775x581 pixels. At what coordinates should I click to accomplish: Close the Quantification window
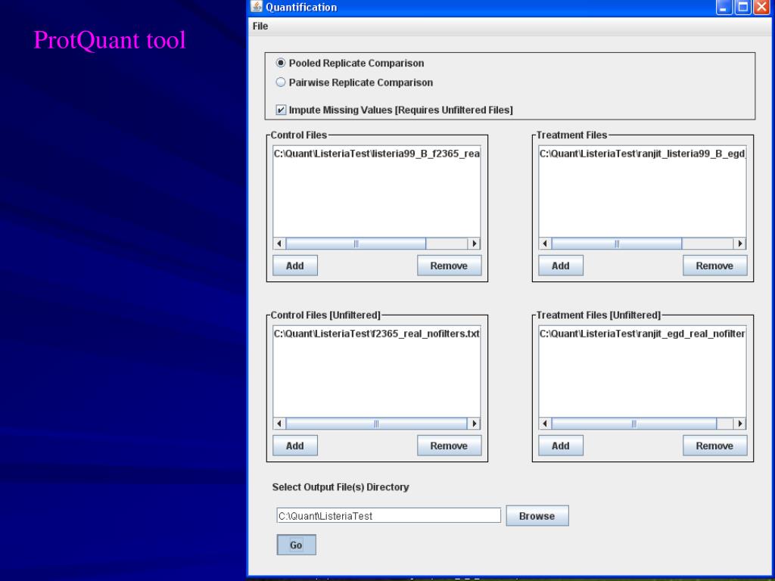(761, 7)
